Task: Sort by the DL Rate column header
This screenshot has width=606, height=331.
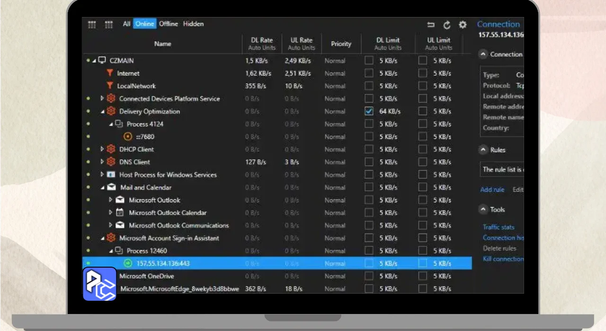Action: click(261, 44)
